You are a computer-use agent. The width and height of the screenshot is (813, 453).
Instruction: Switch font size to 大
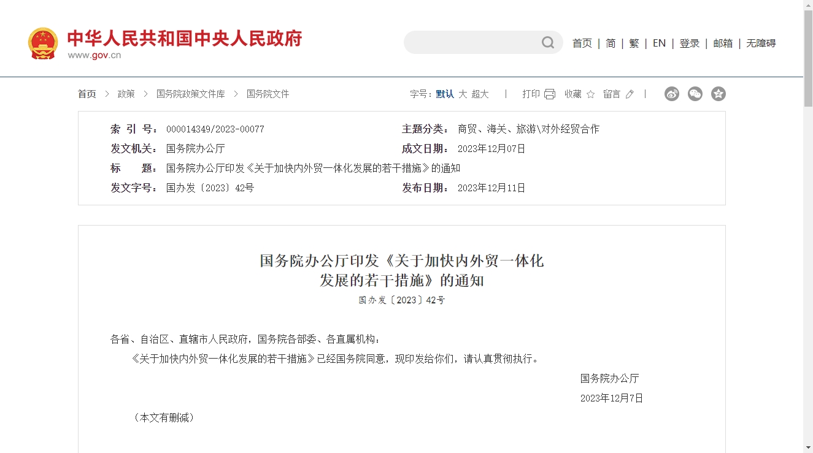tap(463, 94)
